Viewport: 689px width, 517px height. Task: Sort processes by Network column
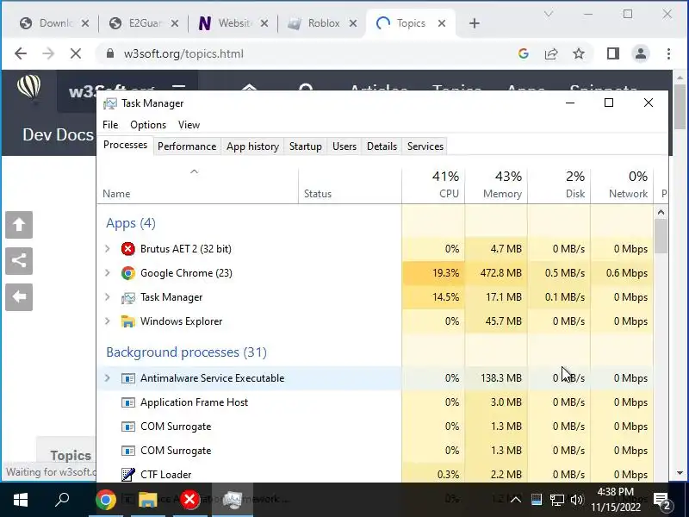(x=622, y=184)
